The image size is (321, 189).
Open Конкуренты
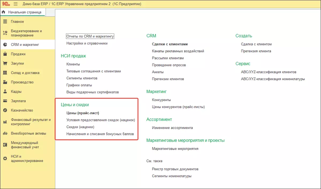click(161, 100)
